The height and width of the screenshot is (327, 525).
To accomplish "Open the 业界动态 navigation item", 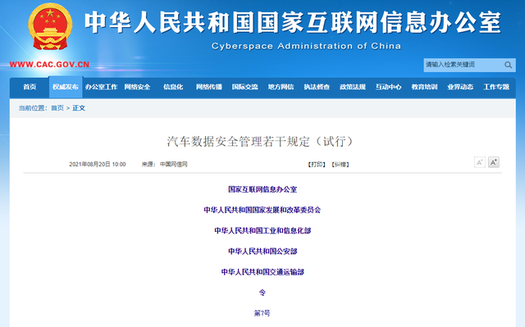I will coord(460,87).
